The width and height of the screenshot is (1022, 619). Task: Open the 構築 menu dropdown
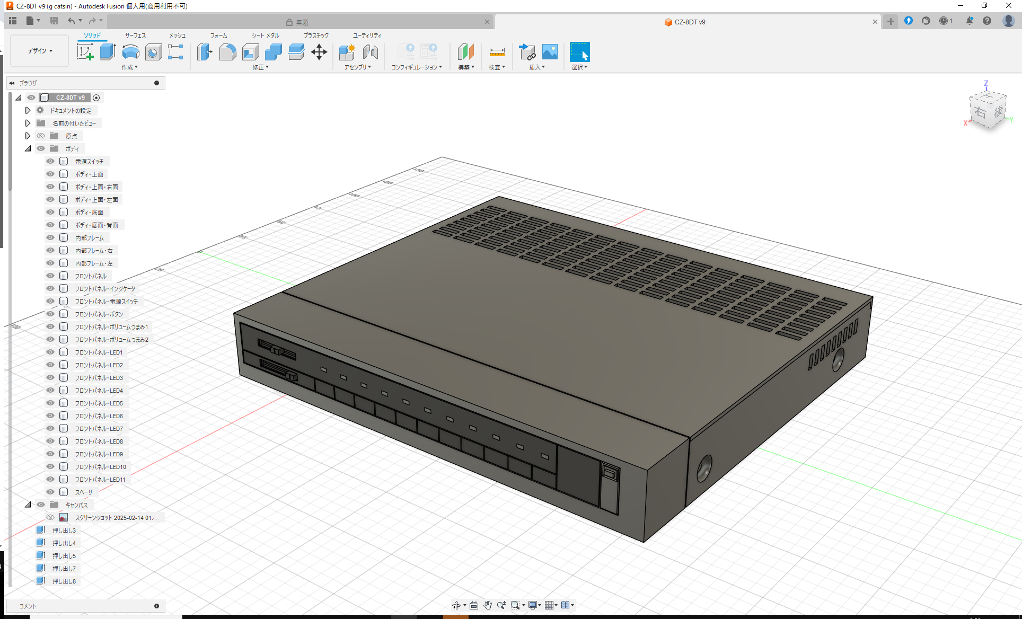coord(466,67)
